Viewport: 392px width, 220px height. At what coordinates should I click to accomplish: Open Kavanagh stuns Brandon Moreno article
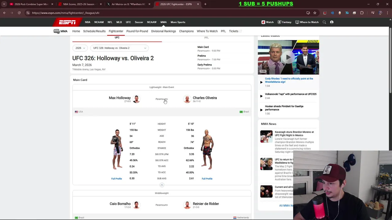coord(294,134)
